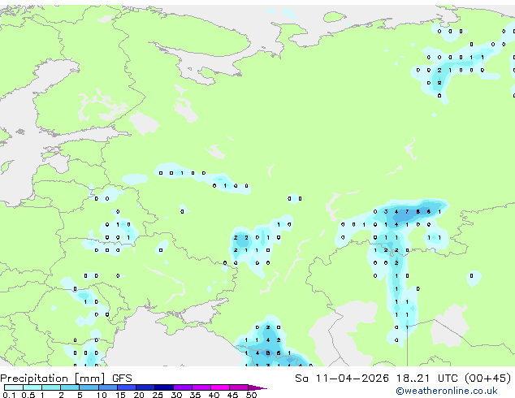Select the 40–45 mm legend color swatch
Image resolution: width=515 pixels, height=398 pixels.
click(x=220, y=387)
